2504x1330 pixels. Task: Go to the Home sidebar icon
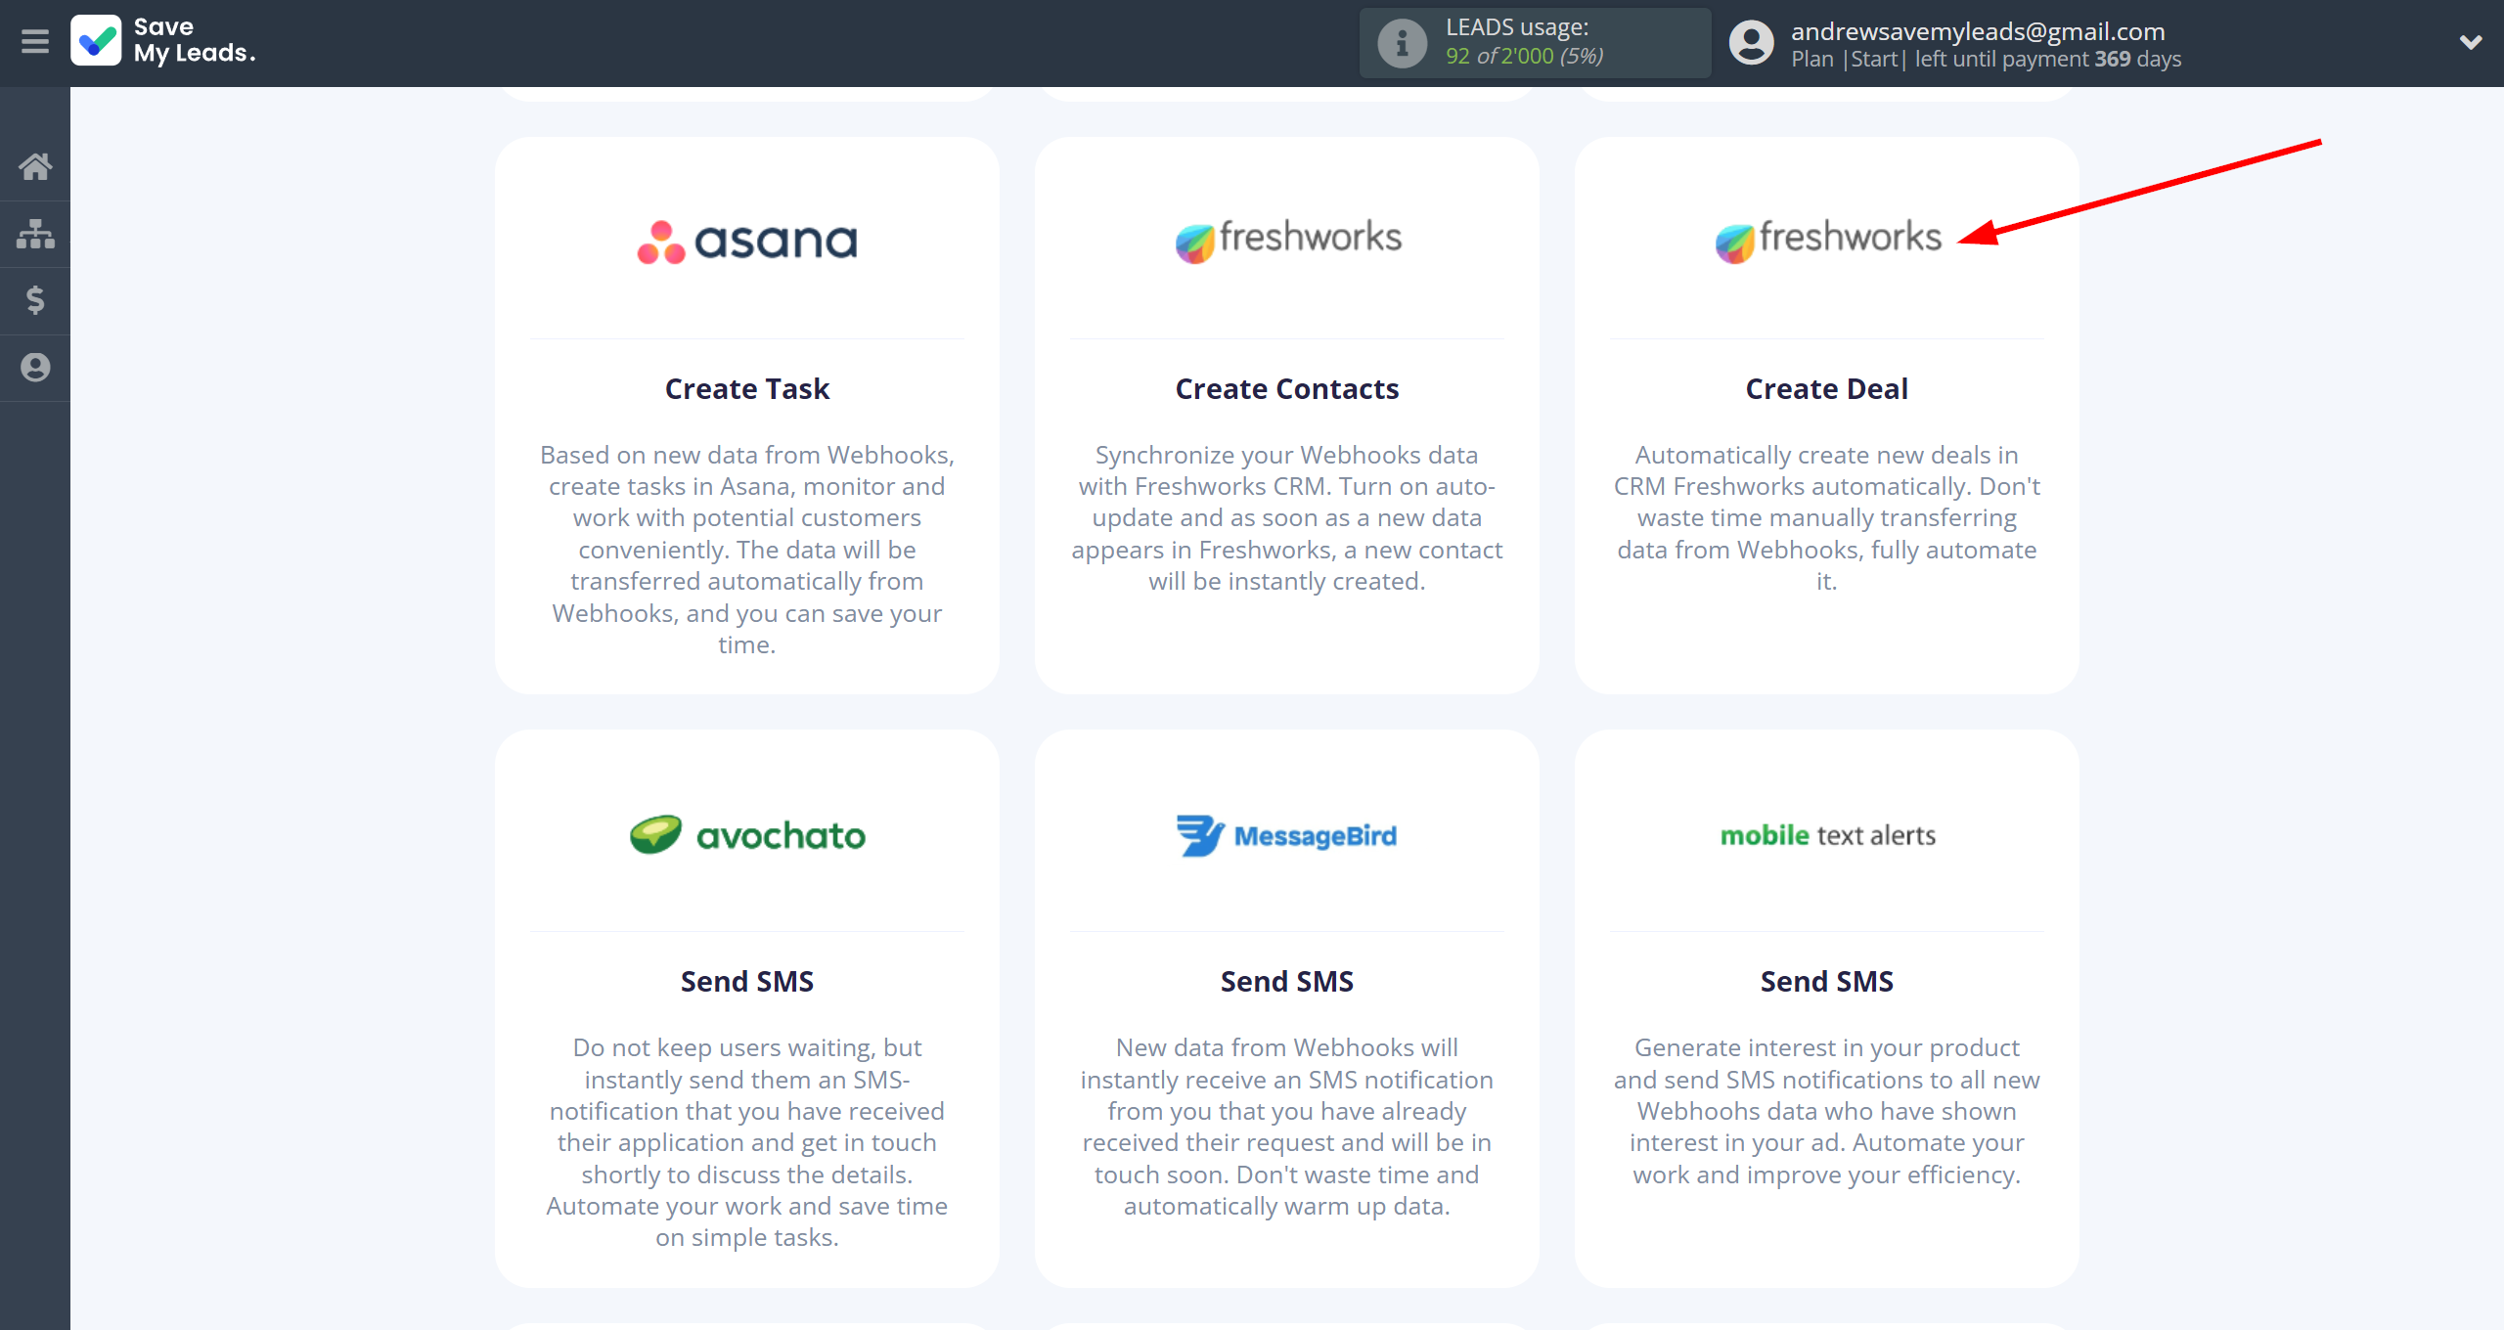tap(35, 166)
